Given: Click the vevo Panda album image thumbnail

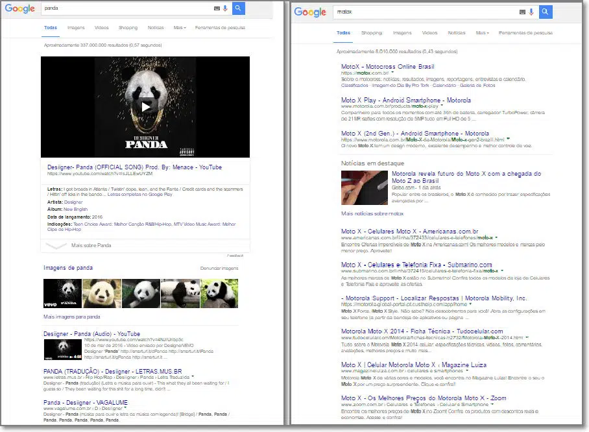Looking at the screenshot, I should coord(62,293).
